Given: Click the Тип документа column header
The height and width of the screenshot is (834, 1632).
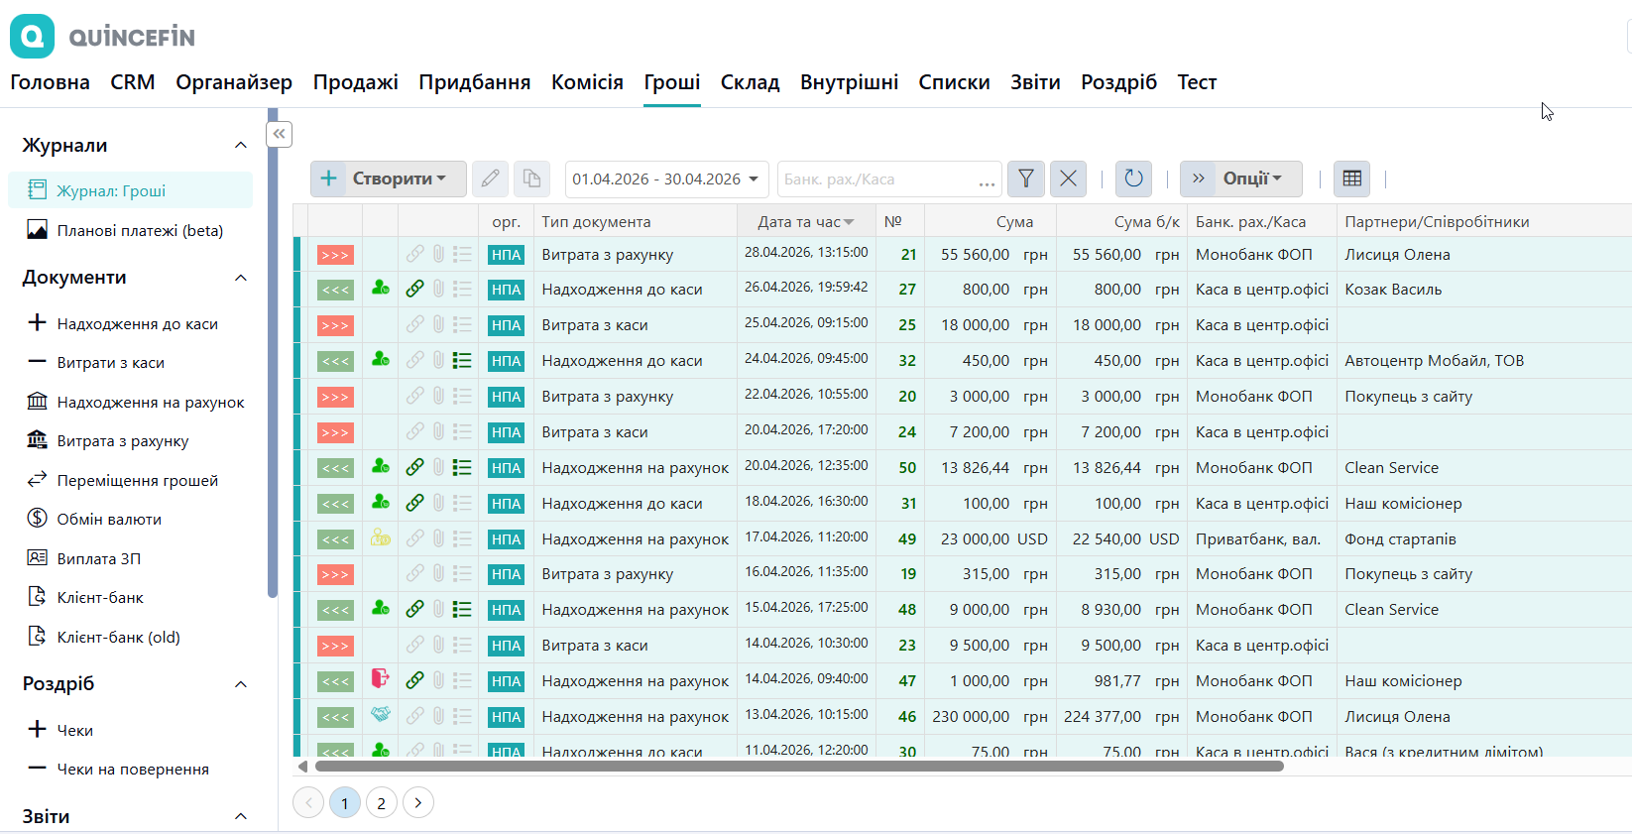Looking at the screenshot, I should [635, 222].
